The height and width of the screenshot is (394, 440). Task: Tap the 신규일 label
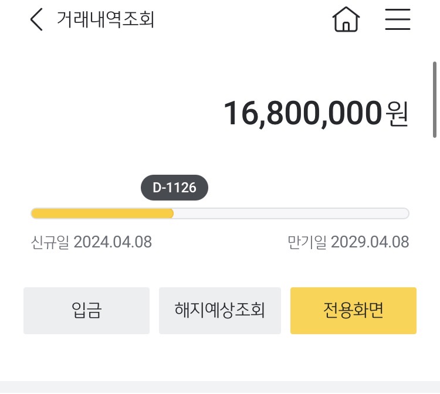coord(50,242)
